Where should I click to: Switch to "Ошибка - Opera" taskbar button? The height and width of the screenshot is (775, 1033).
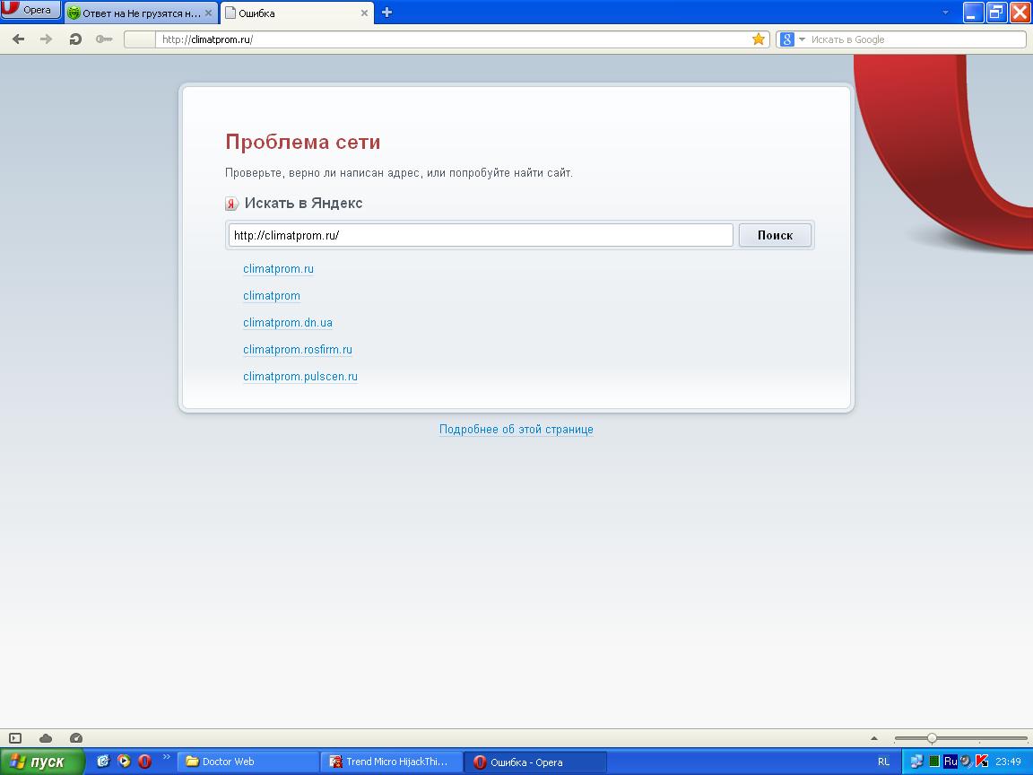(x=535, y=762)
